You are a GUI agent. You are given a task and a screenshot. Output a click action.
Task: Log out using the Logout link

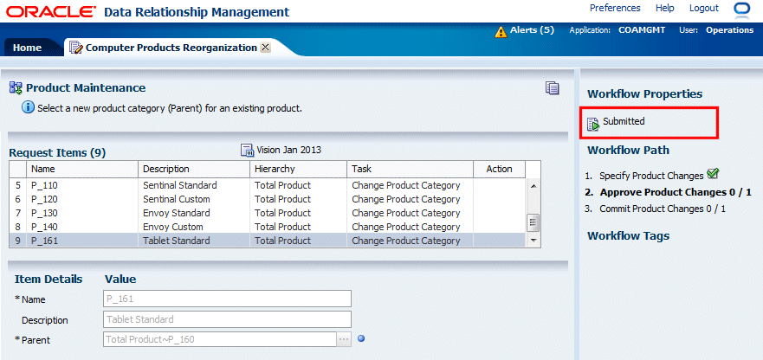704,9
